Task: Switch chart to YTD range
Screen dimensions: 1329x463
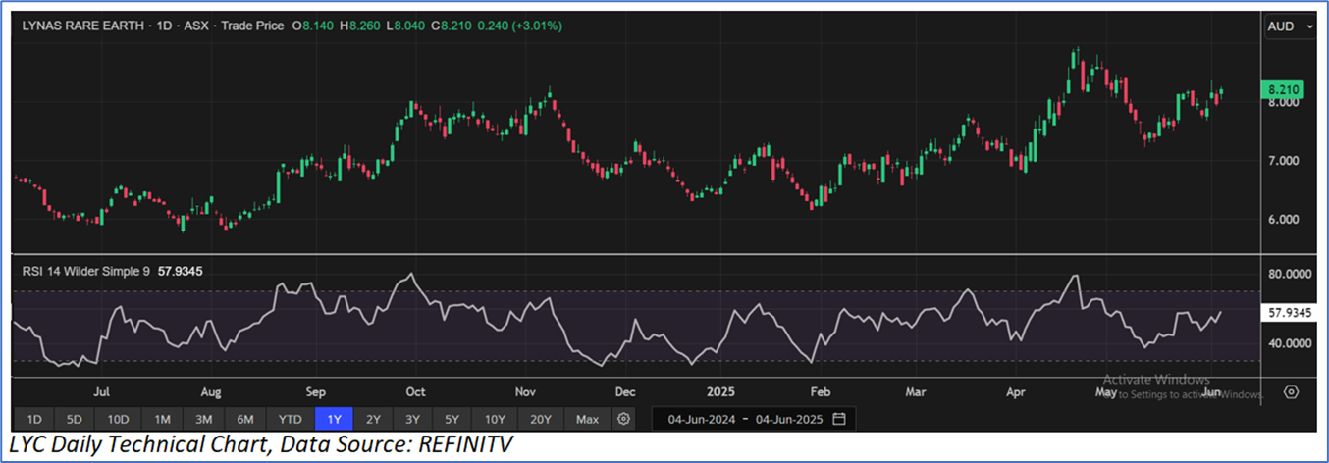Action: (x=290, y=419)
